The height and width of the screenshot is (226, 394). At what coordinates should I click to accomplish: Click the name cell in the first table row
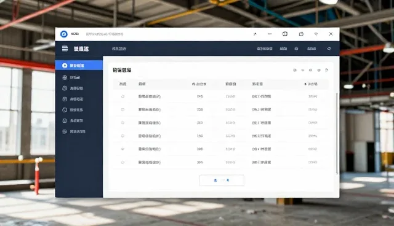(x=150, y=96)
